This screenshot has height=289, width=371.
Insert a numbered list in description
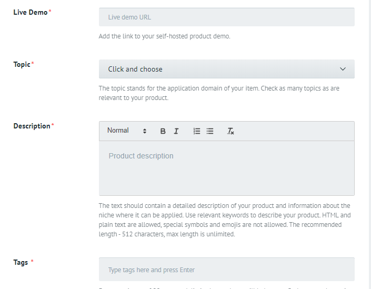coord(197,131)
